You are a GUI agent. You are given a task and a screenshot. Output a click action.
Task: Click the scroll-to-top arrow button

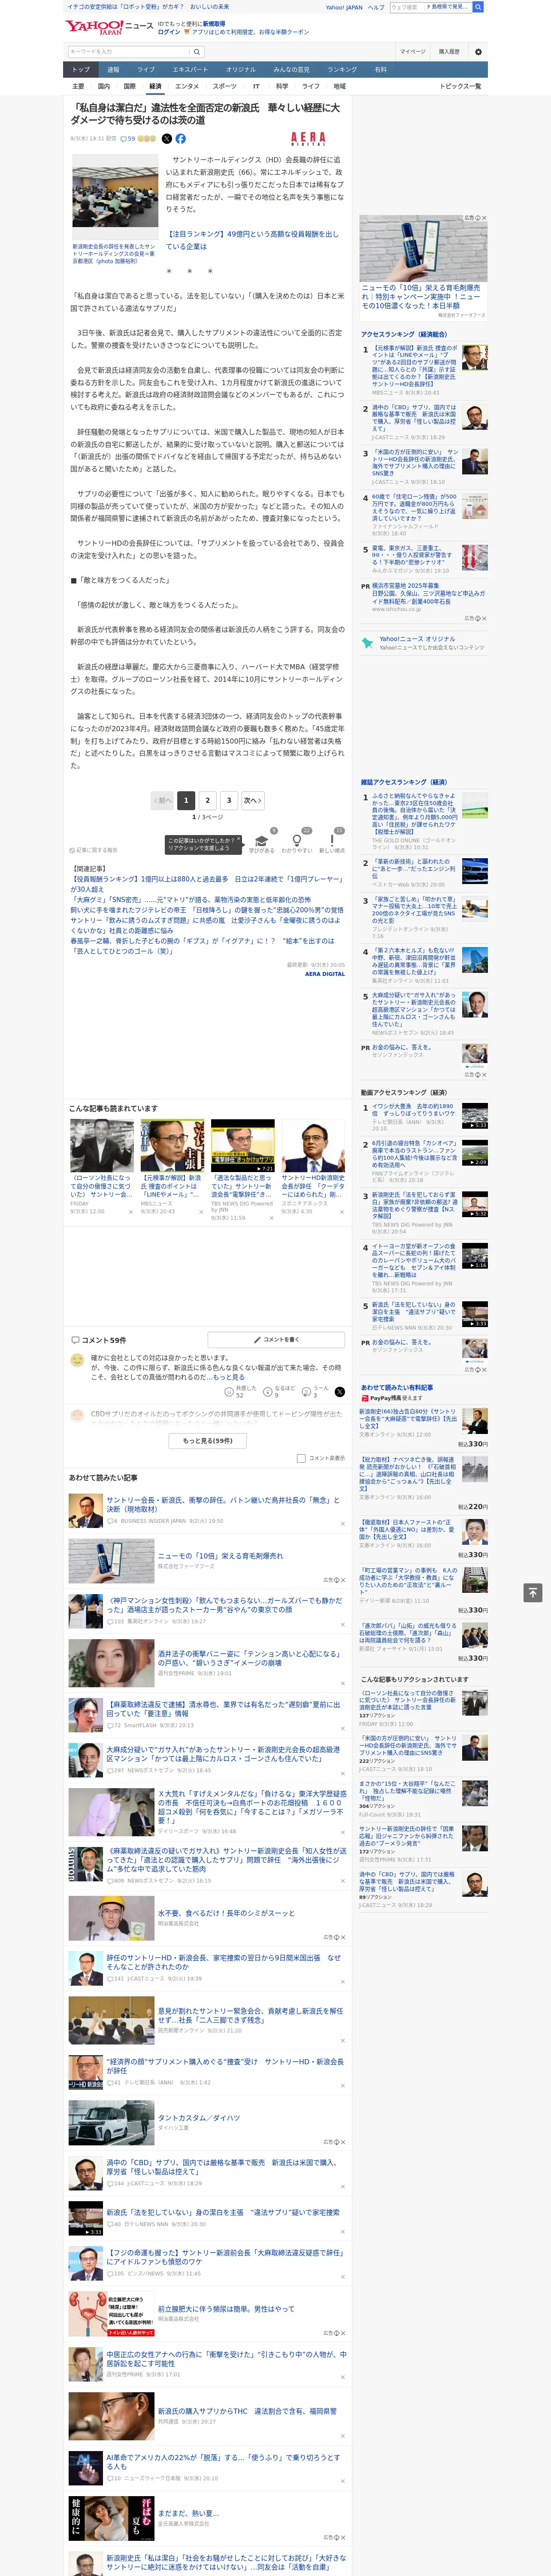(533, 1592)
